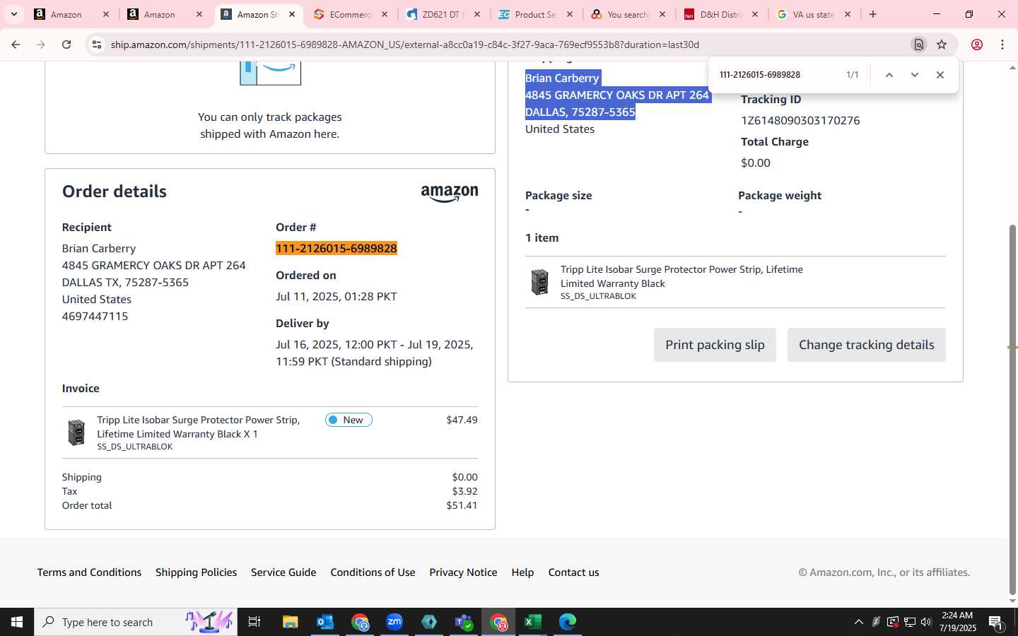Click the page vertical scrollbar

[1012, 410]
